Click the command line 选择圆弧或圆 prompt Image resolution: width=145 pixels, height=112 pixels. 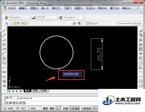(16, 103)
